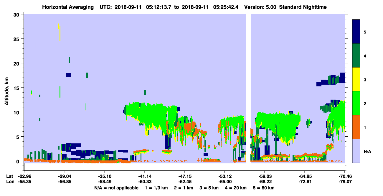Click the legend text 'N/A = not applicable'

[x=116, y=188]
